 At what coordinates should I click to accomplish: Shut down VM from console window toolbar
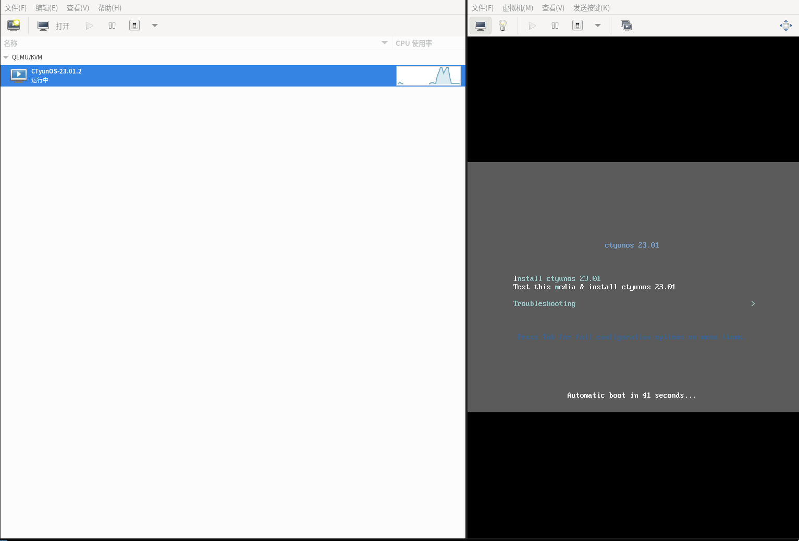pos(577,26)
